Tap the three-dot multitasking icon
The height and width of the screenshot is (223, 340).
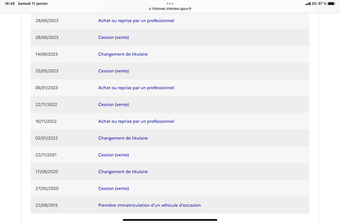coord(170,3)
